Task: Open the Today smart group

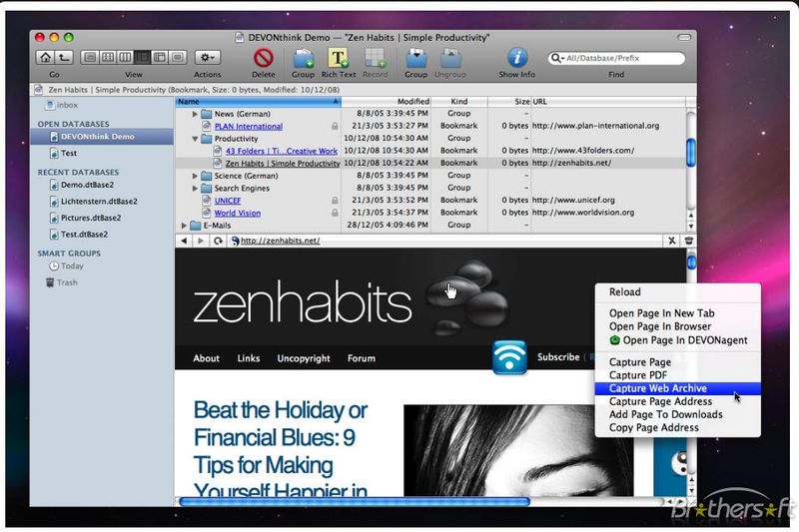Action: pos(66,266)
